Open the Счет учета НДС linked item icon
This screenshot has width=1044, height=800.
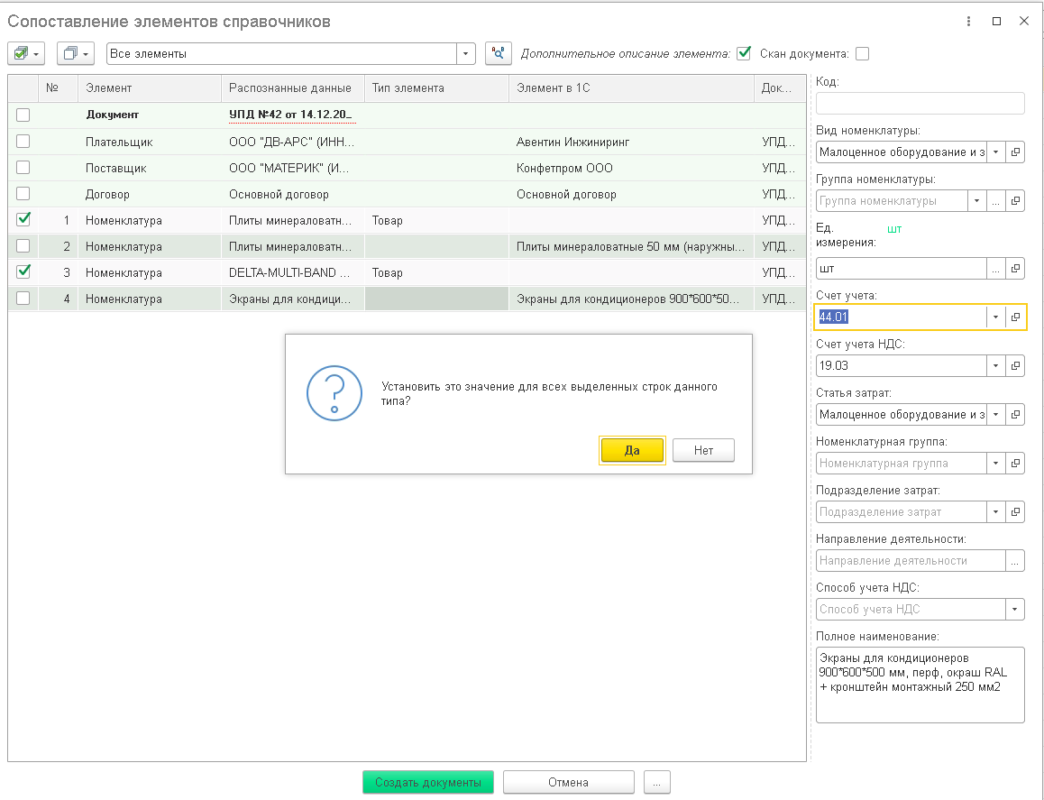1015,365
